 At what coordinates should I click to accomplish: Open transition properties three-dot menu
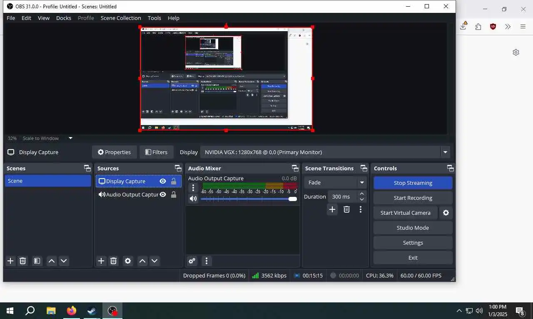tap(361, 209)
